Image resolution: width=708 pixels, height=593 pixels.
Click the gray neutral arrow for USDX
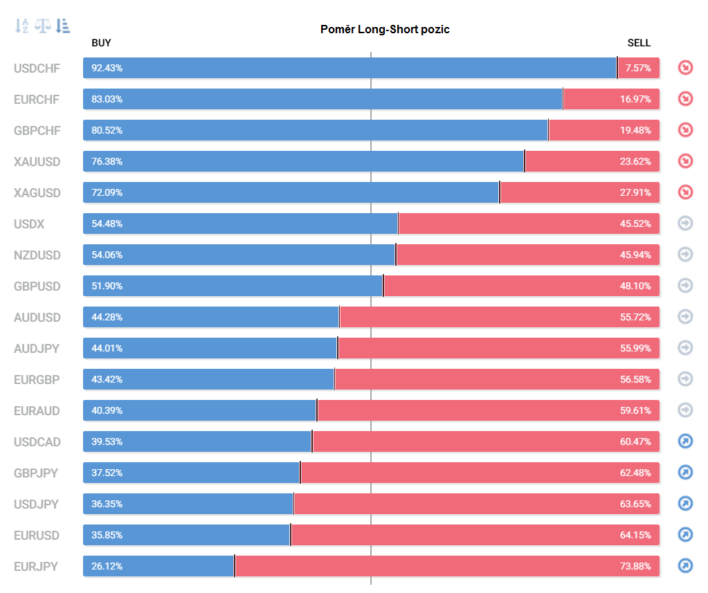685,223
